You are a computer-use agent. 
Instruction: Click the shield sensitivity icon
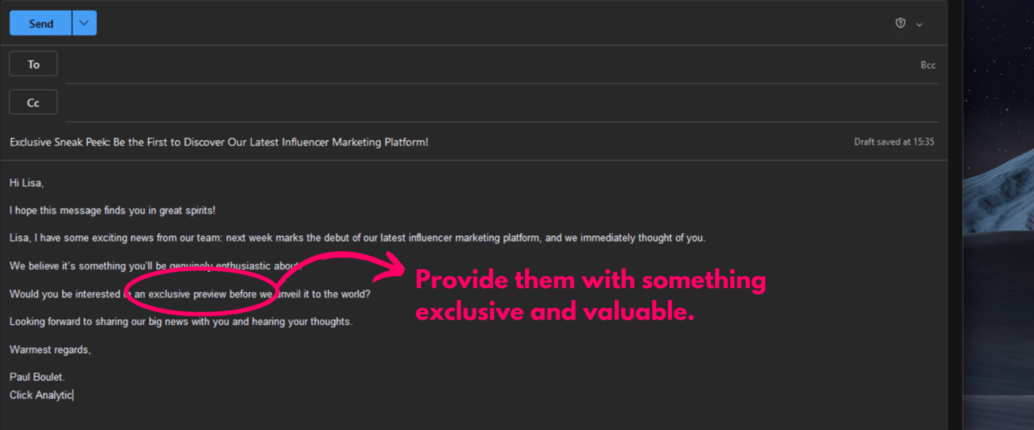coord(900,23)
